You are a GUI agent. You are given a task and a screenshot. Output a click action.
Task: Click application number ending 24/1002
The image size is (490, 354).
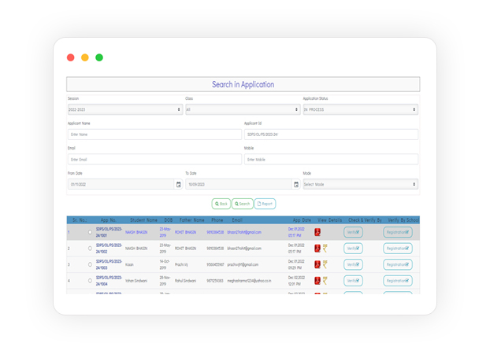pos(109,249)
